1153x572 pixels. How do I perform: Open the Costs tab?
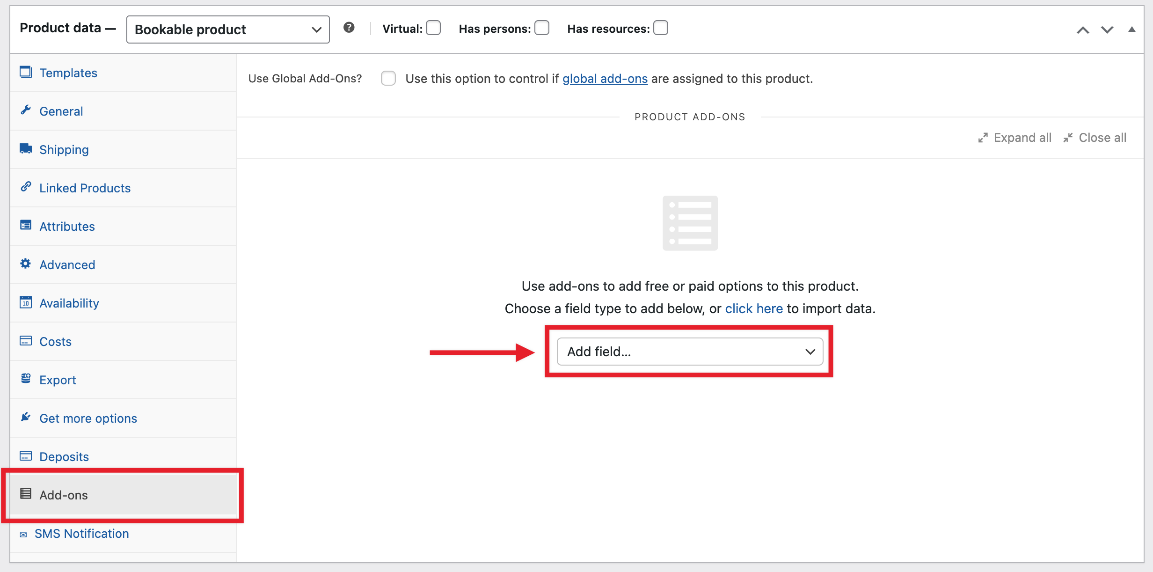pyautogui.click(x=55, y=341)
